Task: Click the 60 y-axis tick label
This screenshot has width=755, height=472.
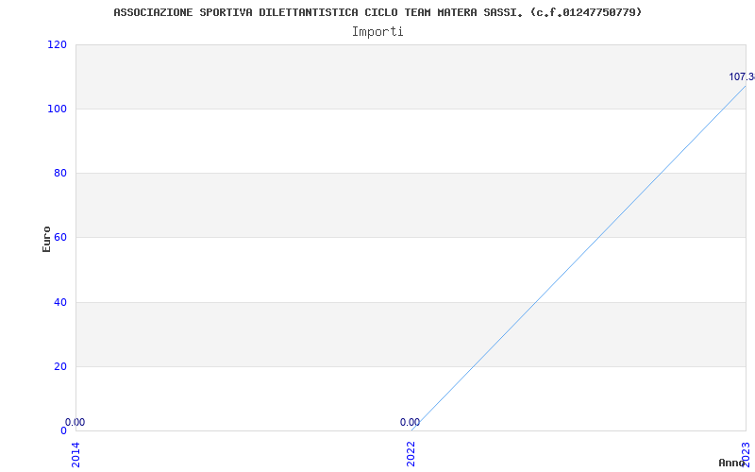Action: click(60, 237)
